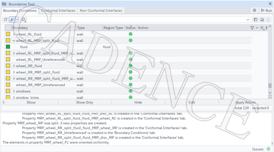
Task: Click the panel layout square icon
Action: 255,20
